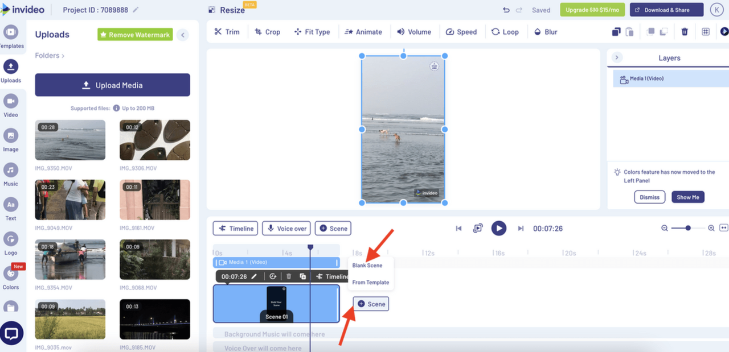Toggle the grid overlay icon

(x=706, y=32)
